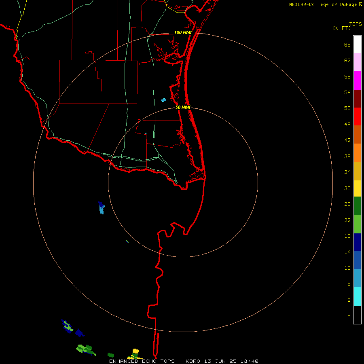Click the ENHANCED ECHO TOPS product title
The height and width of the screenshot is (364, 364).
[x=142, y=361]
